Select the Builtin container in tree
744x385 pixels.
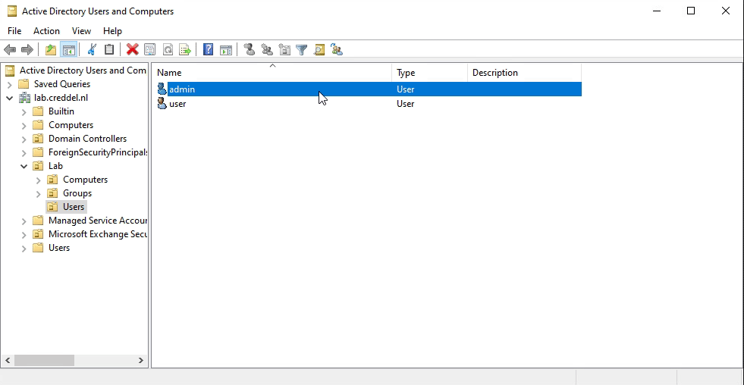point(61,111)
